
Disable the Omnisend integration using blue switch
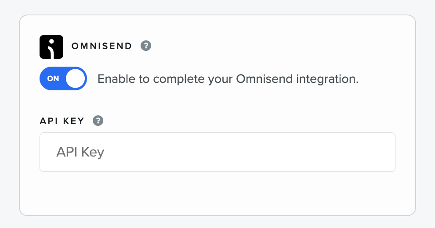point(63,78)
